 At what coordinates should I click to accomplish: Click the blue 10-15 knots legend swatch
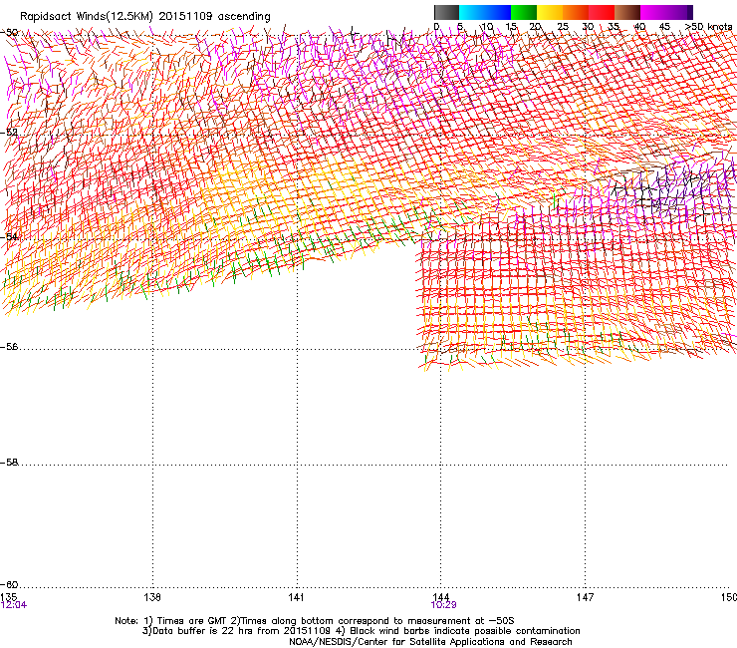pyautogui.click(x=498, y=12)
